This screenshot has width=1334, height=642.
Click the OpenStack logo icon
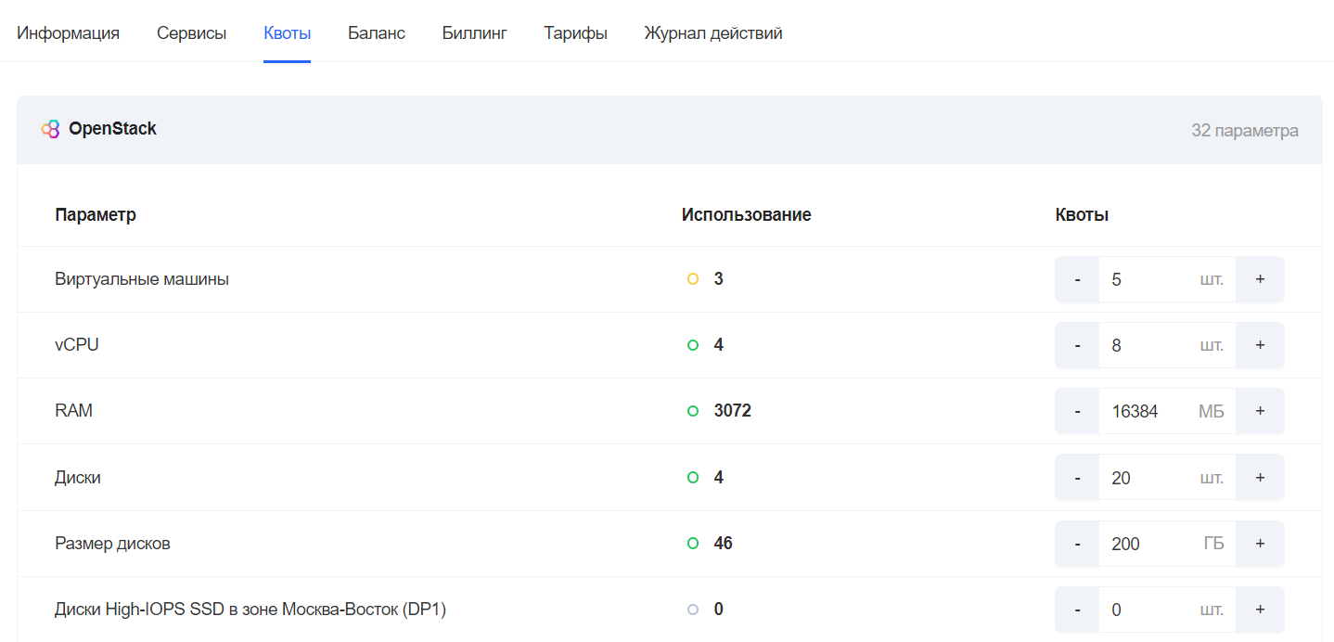(x=50, y=129)
